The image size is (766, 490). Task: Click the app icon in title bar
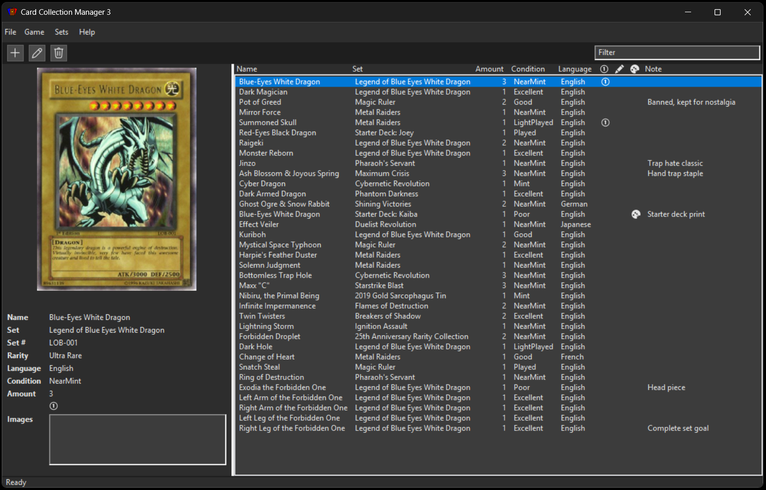click(x=12, y=12)
